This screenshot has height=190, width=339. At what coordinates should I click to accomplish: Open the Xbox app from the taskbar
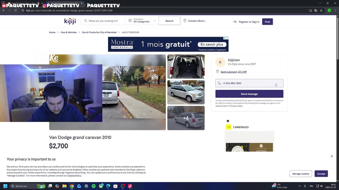pos(101,186)
